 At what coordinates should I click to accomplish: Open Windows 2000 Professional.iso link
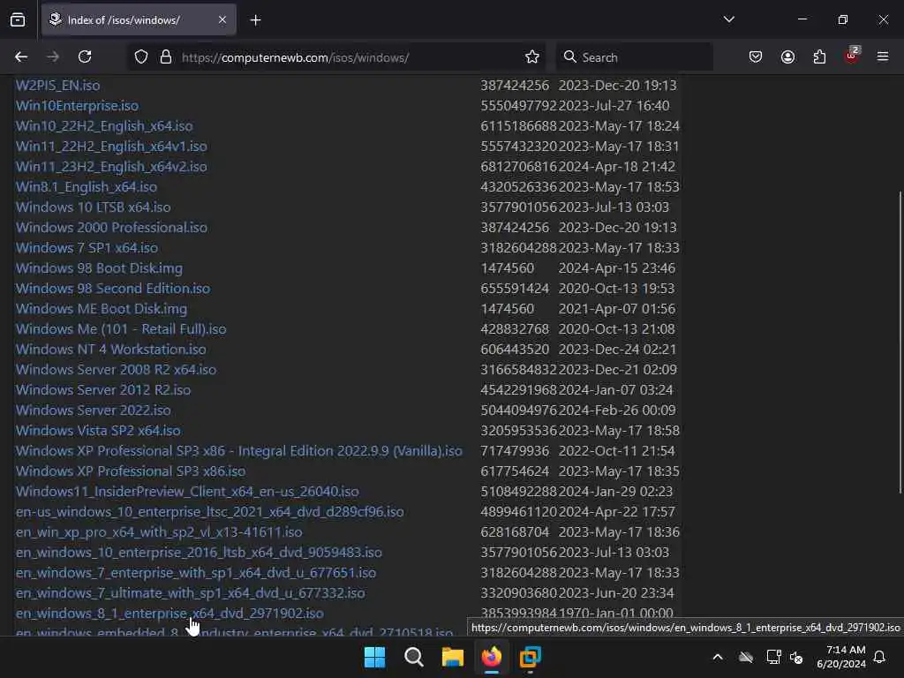point(112,227)
